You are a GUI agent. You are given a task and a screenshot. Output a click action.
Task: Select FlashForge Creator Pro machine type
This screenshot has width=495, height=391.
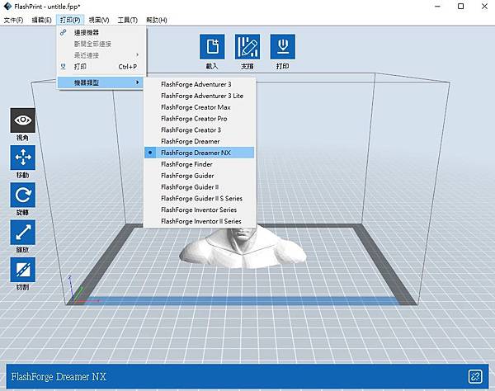[x=199, y=119]
